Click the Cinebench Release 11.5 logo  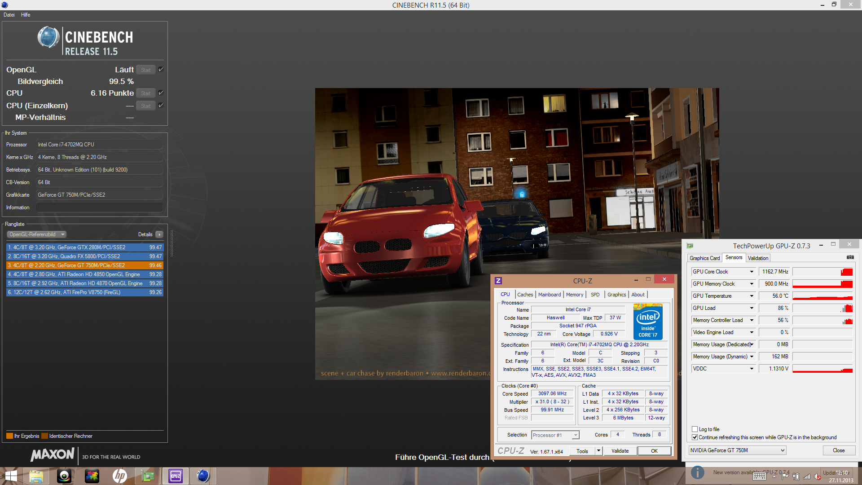click(x=85, y=40)
